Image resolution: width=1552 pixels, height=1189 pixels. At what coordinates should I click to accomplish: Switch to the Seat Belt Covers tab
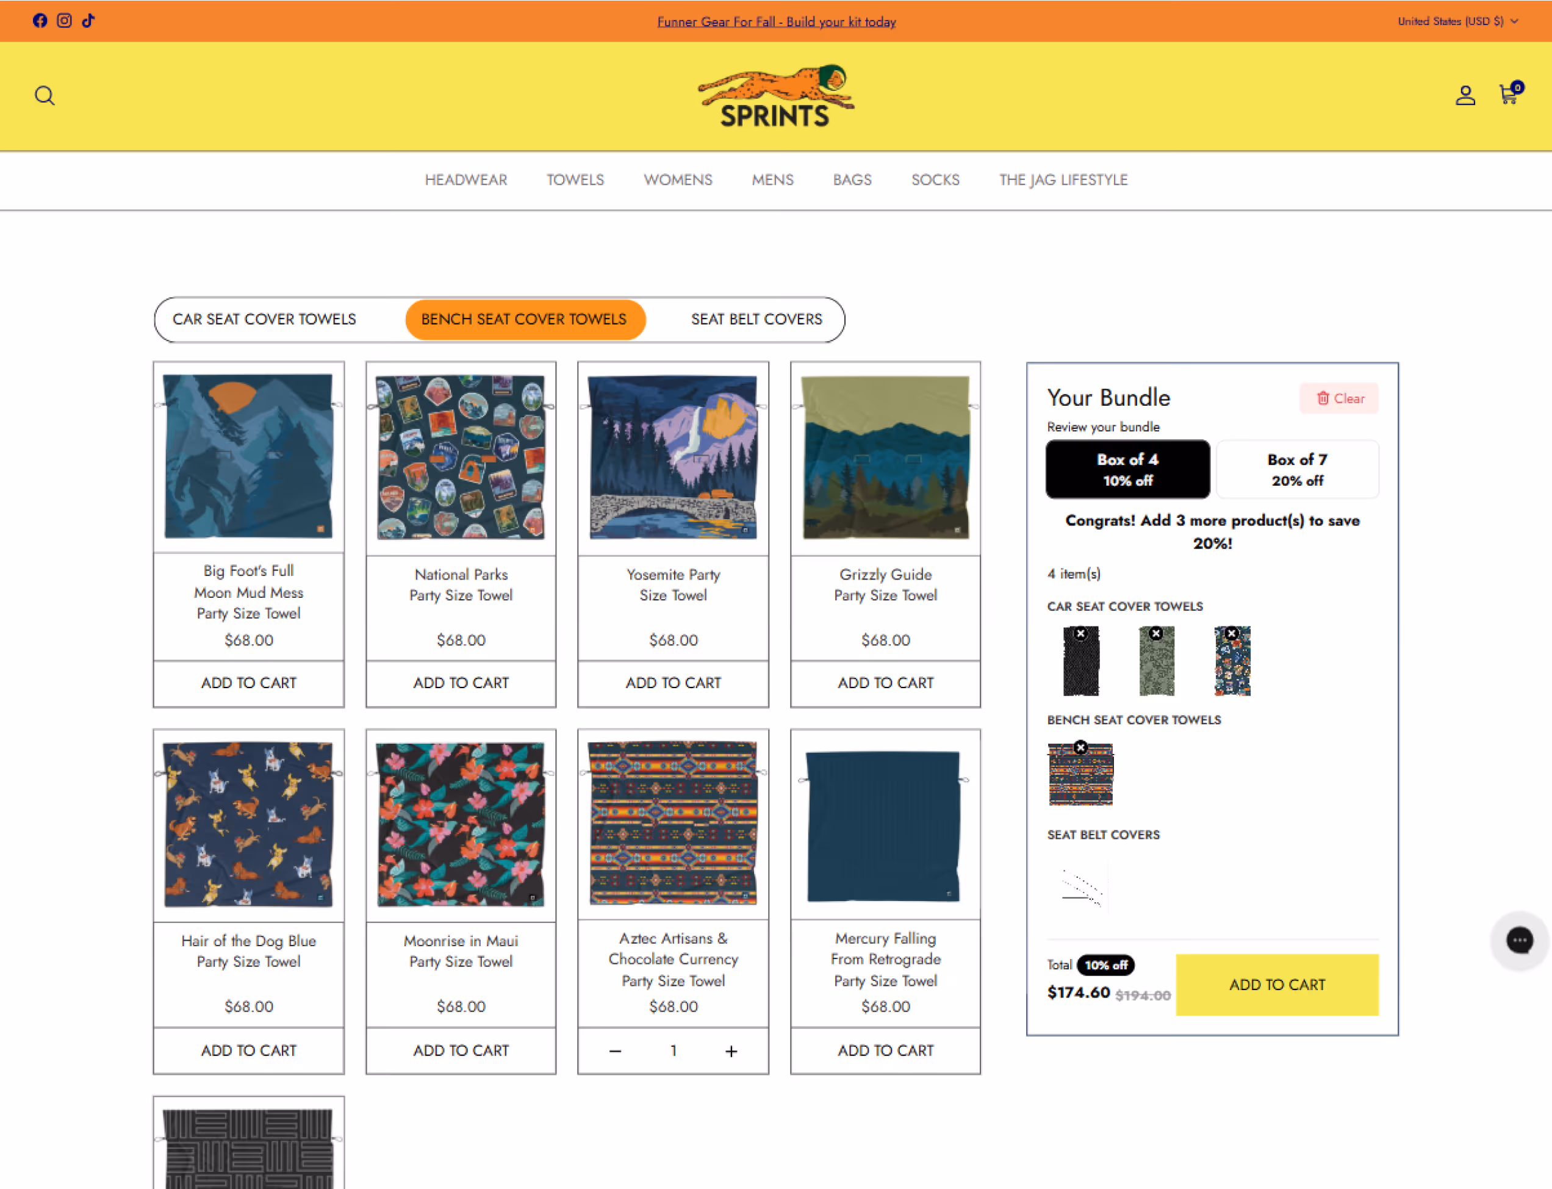tap(756, 319)
